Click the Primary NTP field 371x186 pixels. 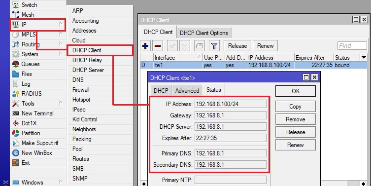coord(231,180)
